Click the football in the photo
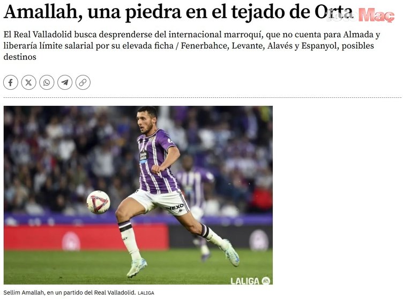The image size is (403, 299). click(x=99, y=202)
